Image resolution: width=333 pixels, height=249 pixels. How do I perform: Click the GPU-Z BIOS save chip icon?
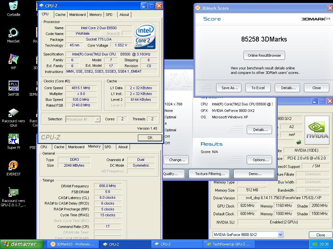click(299, 142)
